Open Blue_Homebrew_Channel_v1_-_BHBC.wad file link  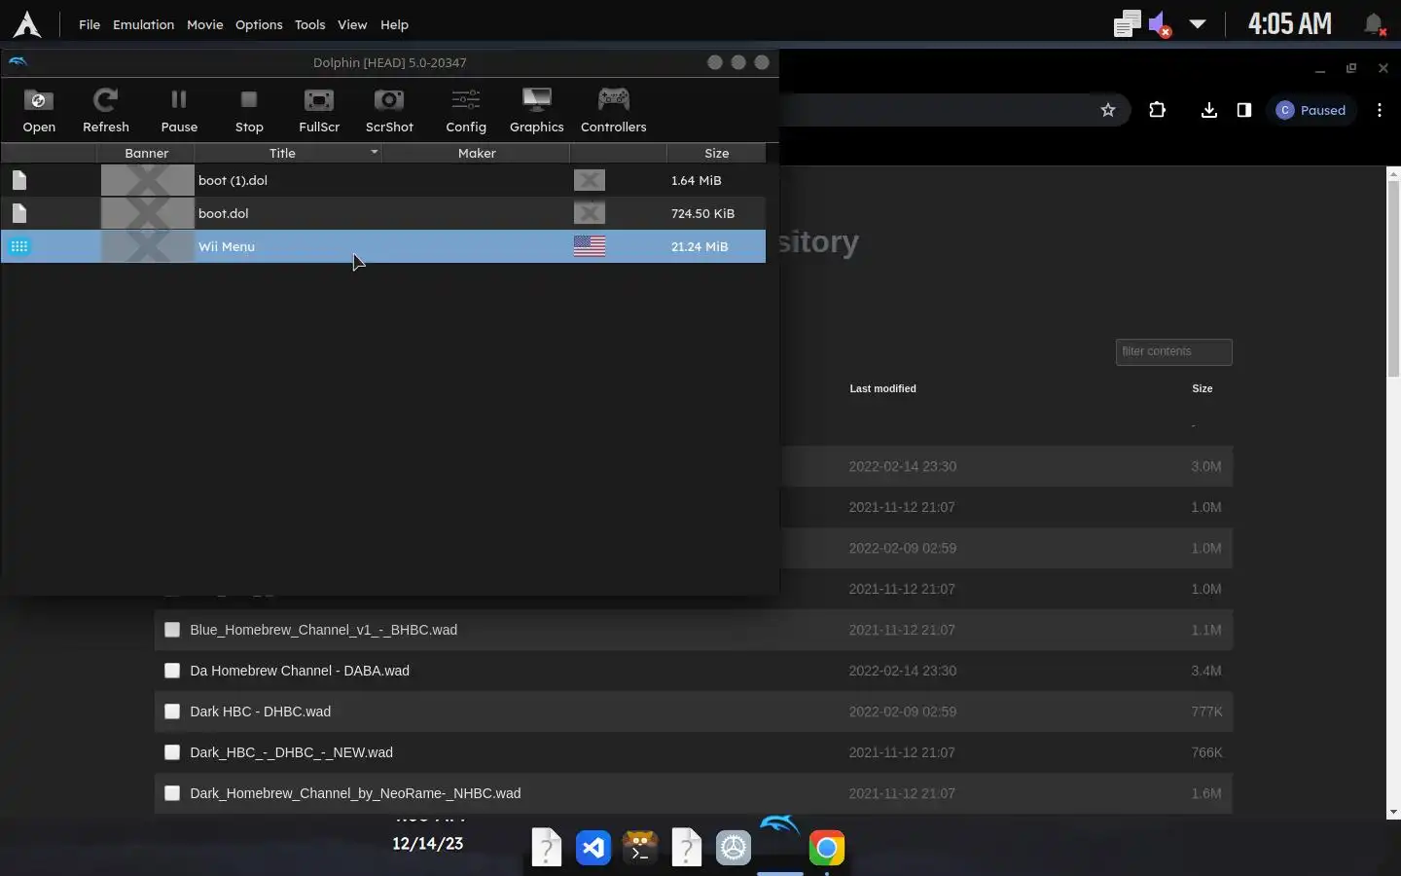[324, 630]
